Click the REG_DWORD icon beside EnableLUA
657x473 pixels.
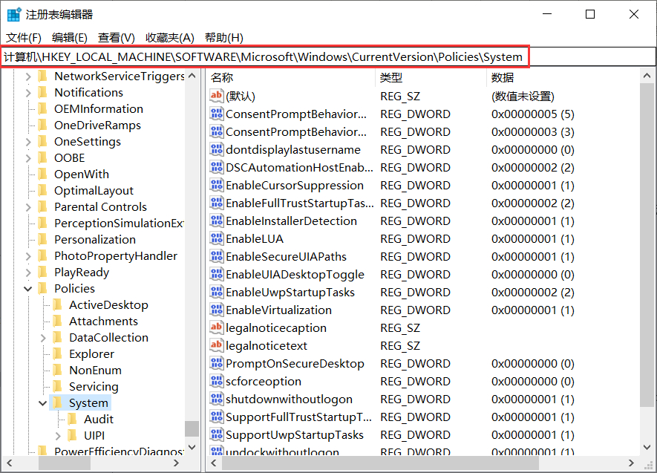(x=218, y=238)
